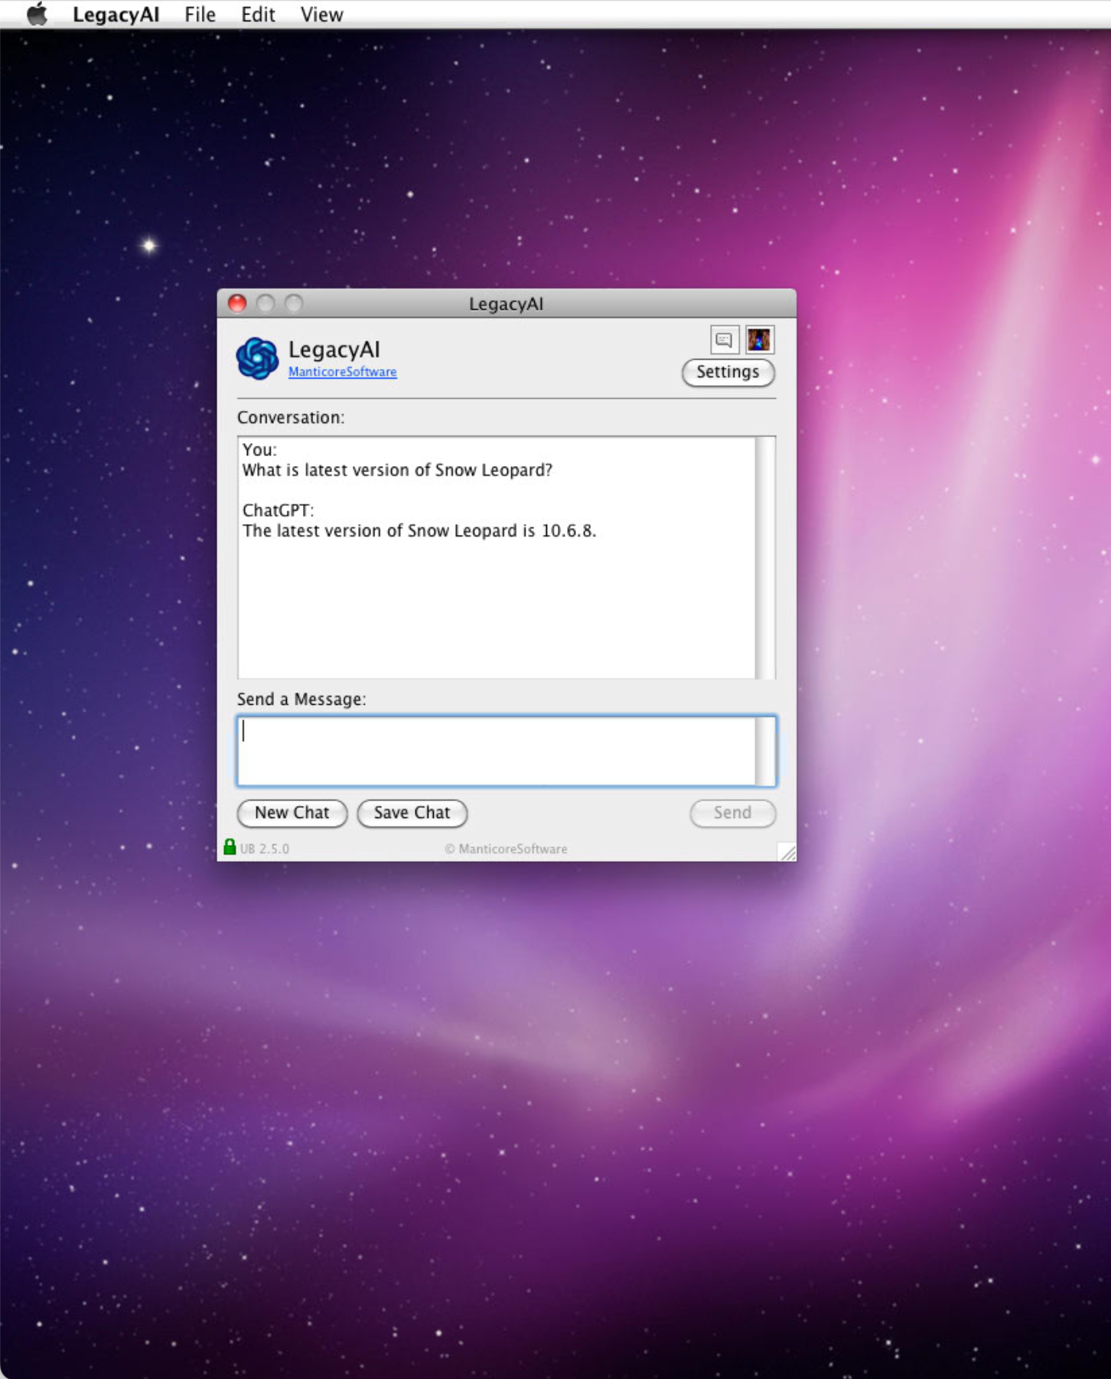Click the "© ManticoreSoftware" footer text
This screenshot has height=1379, width=1111.
[x=506, y=849]
